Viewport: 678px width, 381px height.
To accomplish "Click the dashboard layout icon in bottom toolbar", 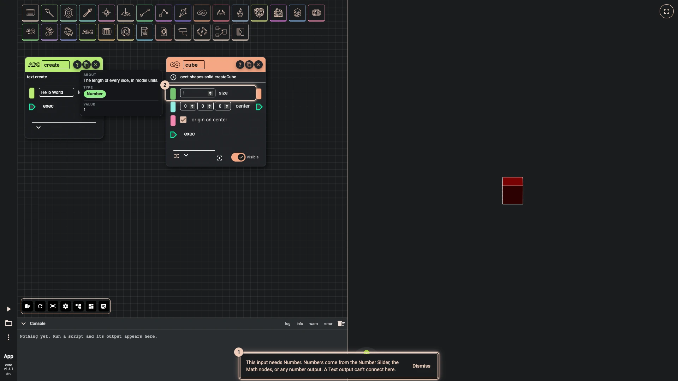I will pos(91,306).
